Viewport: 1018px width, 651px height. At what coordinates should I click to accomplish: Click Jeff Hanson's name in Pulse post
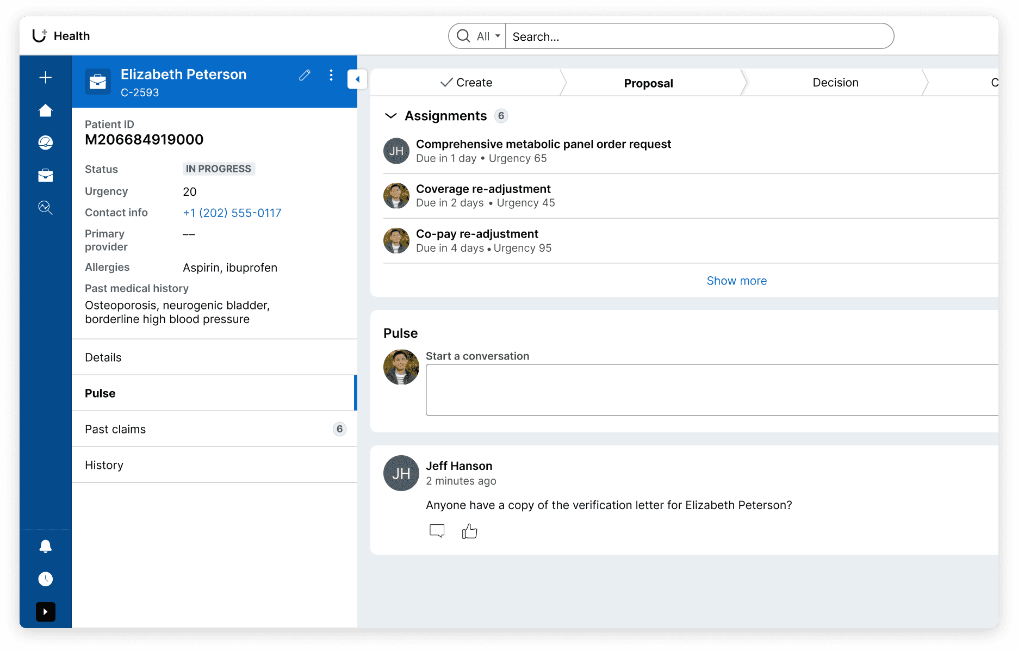click(459, 466)
